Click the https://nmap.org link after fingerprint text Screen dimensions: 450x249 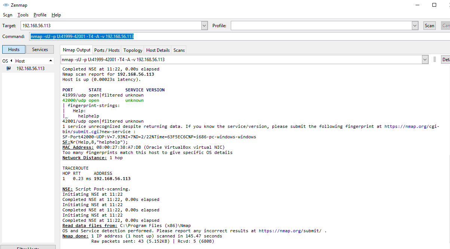(x=406, y=126)
